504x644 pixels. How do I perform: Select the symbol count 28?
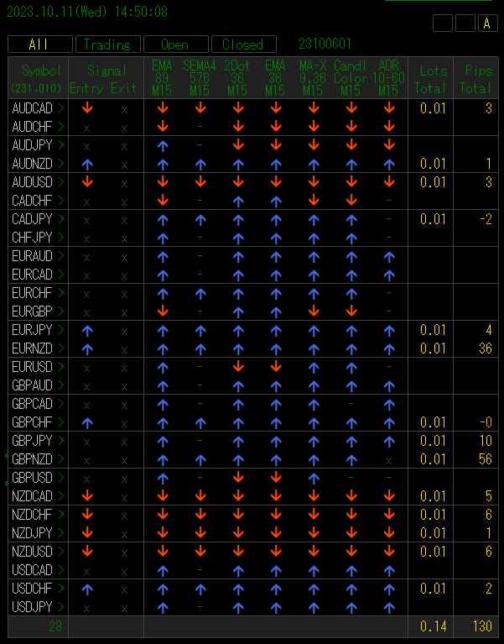click(x=55, y=626)
